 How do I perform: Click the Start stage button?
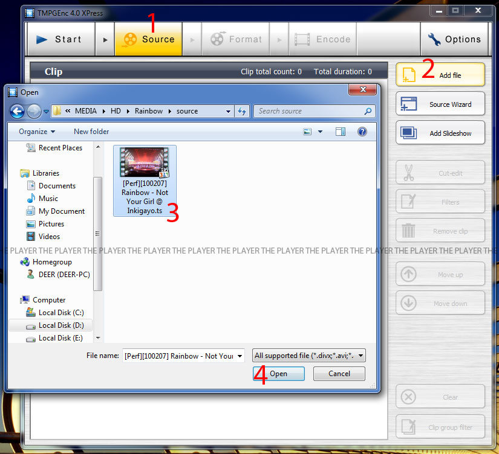62,39
